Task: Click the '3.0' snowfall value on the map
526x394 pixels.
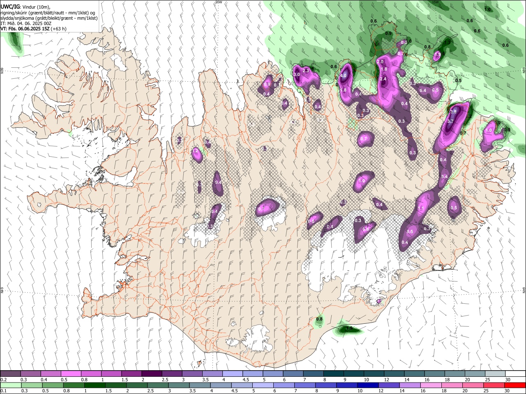Action: point(297,74)
